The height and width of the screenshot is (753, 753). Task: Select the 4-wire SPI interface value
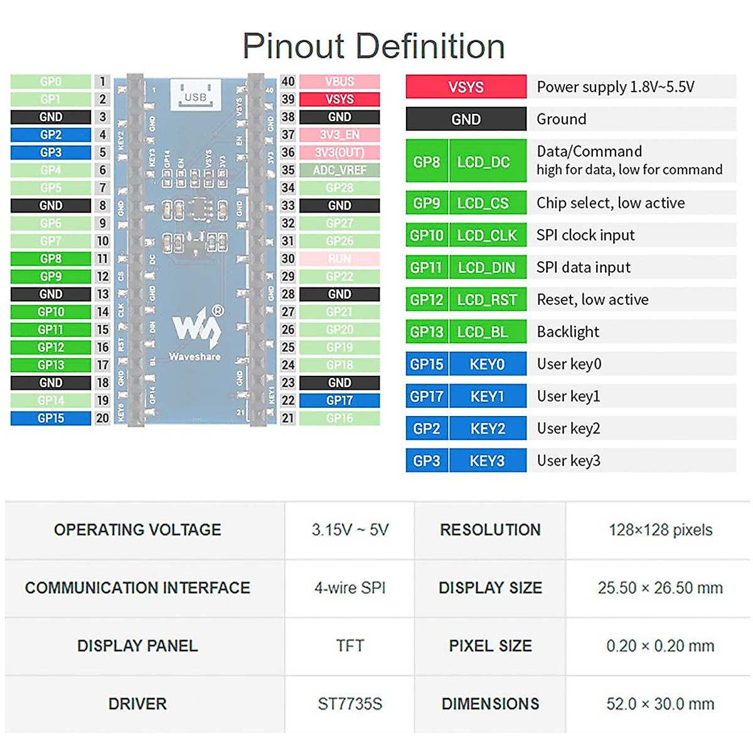tap(350, 588)
